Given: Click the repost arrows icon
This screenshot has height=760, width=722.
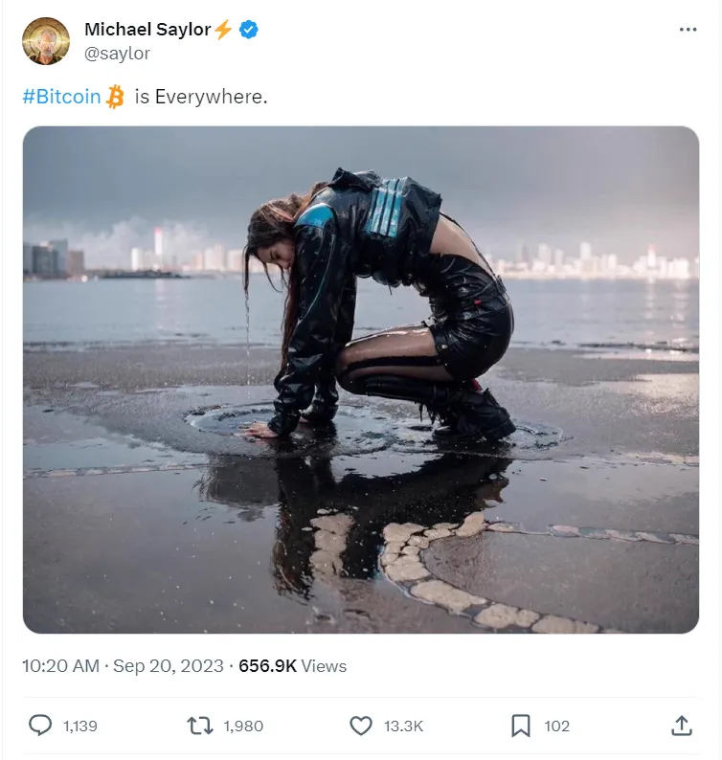Looking at the screenshot, I should pos(199,726).
